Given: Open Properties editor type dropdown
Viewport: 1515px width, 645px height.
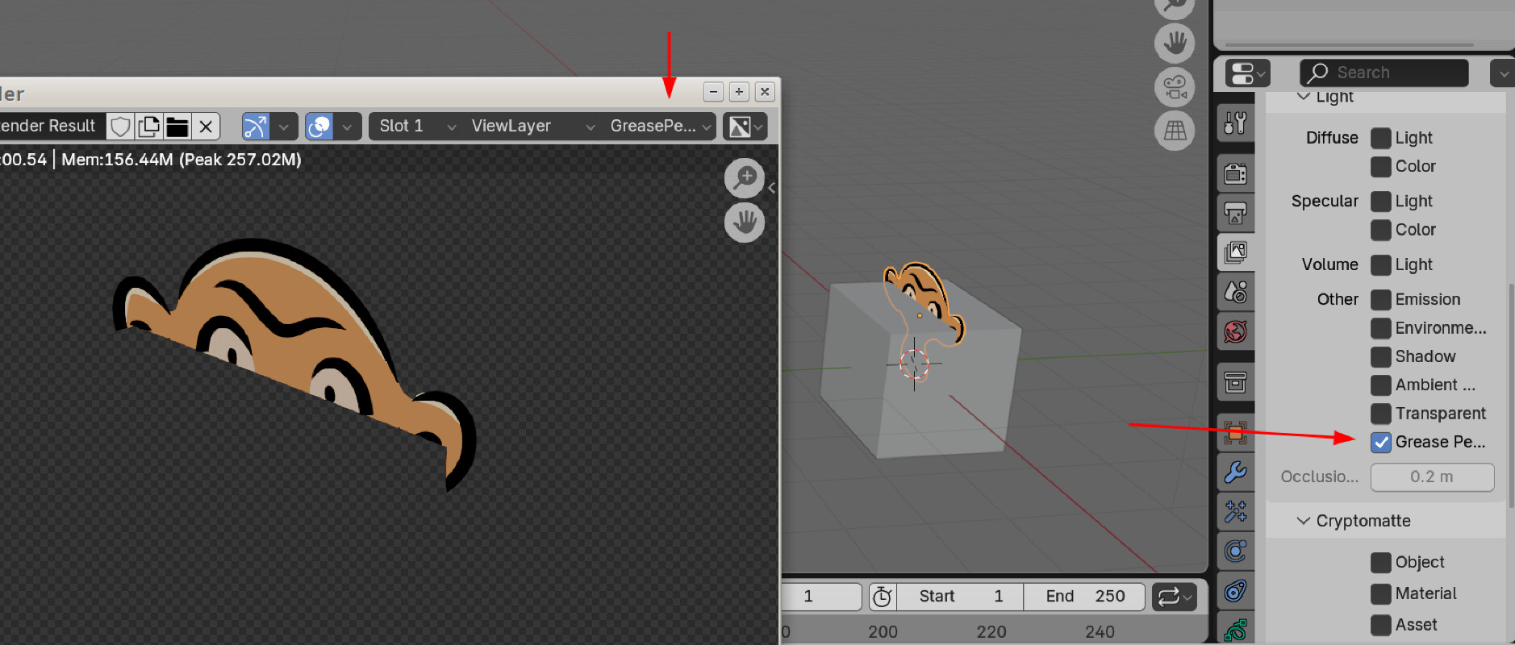Looking at the screenshot, I should 1247,73.
